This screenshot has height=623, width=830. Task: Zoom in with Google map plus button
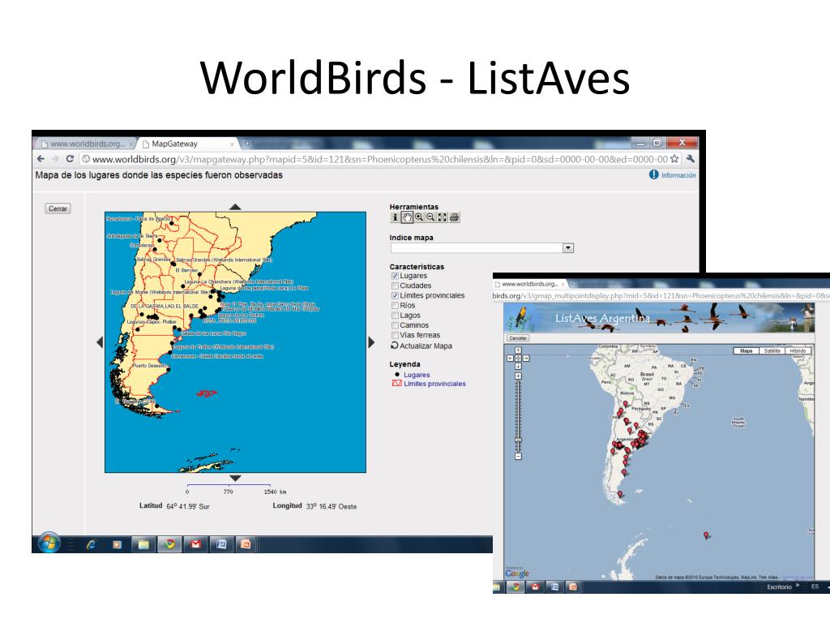pyautogui.click(x=518, y=376)
